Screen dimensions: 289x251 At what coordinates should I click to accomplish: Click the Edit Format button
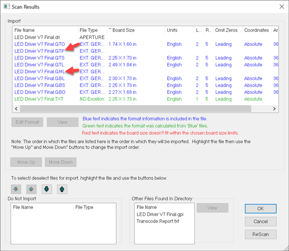(x=27, y=122)
